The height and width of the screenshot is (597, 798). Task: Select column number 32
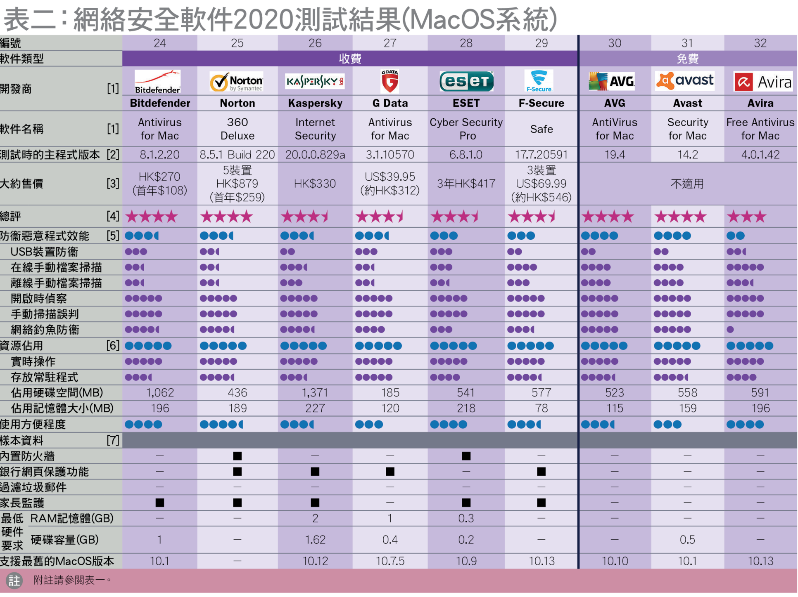tap(760, 43)
